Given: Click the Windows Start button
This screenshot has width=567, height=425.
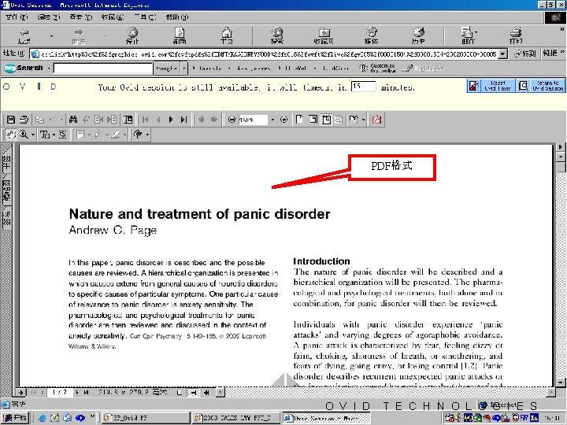Looking at the screenshot, I should click(14, 418).
